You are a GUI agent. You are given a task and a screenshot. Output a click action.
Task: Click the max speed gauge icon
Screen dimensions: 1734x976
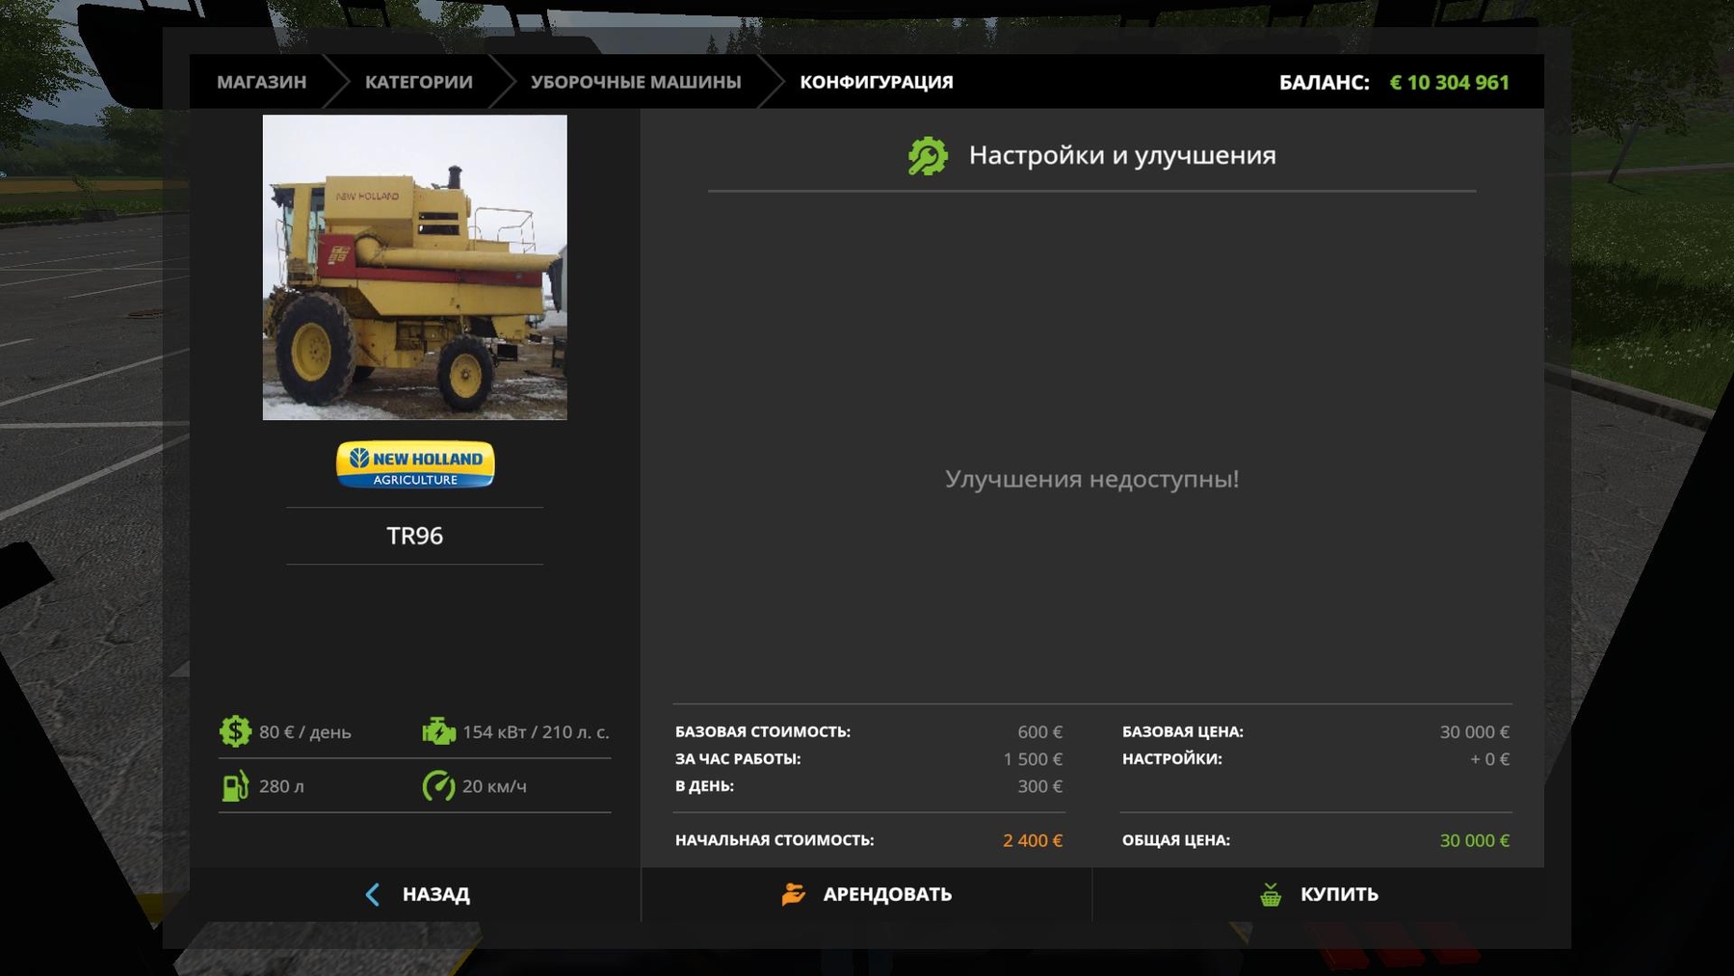pyautogui.click(x=438, y=786)
